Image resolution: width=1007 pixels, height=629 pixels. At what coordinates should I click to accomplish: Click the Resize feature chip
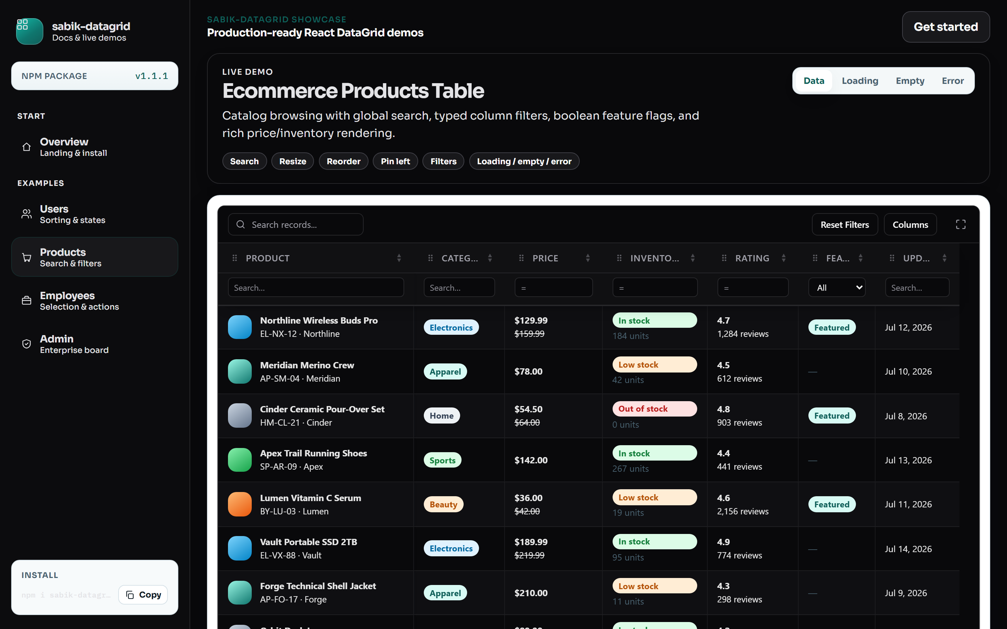293,161
